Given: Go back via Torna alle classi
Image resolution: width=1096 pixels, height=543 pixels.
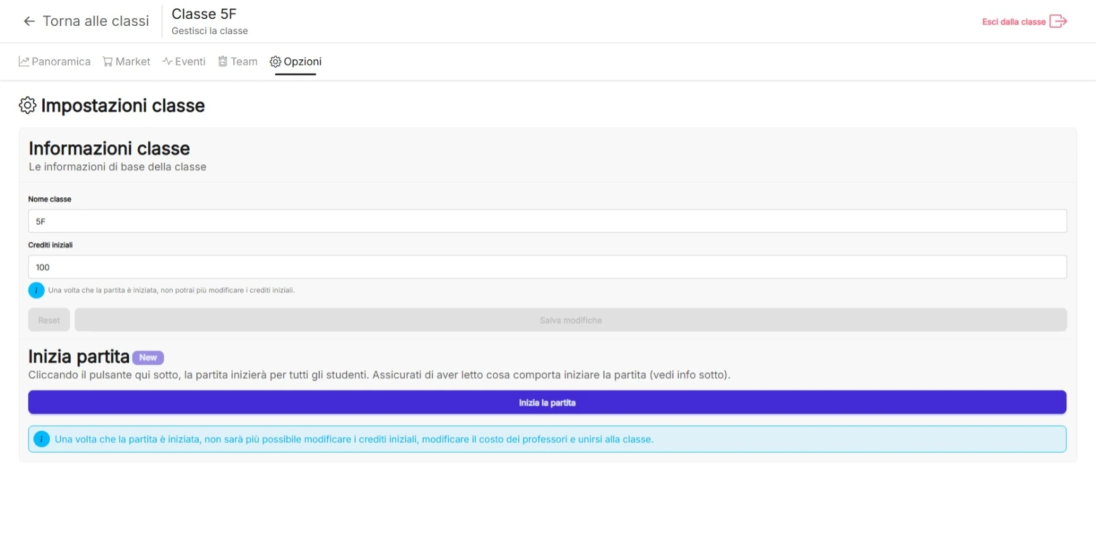Looking at the screenshot, I should [96, 21].
